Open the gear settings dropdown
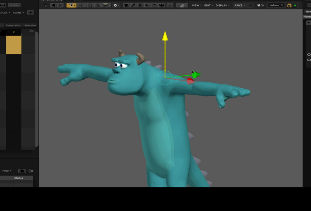Viewport: 311px width, 211px height. pos(116,5)
